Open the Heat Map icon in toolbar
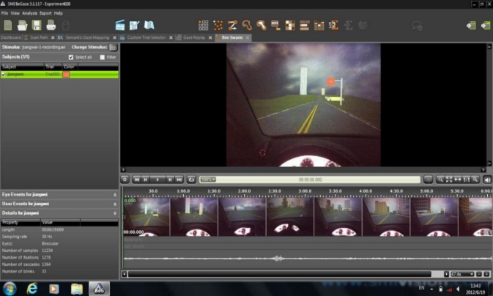Screen dimensions: 493x296 pos(262,25)
